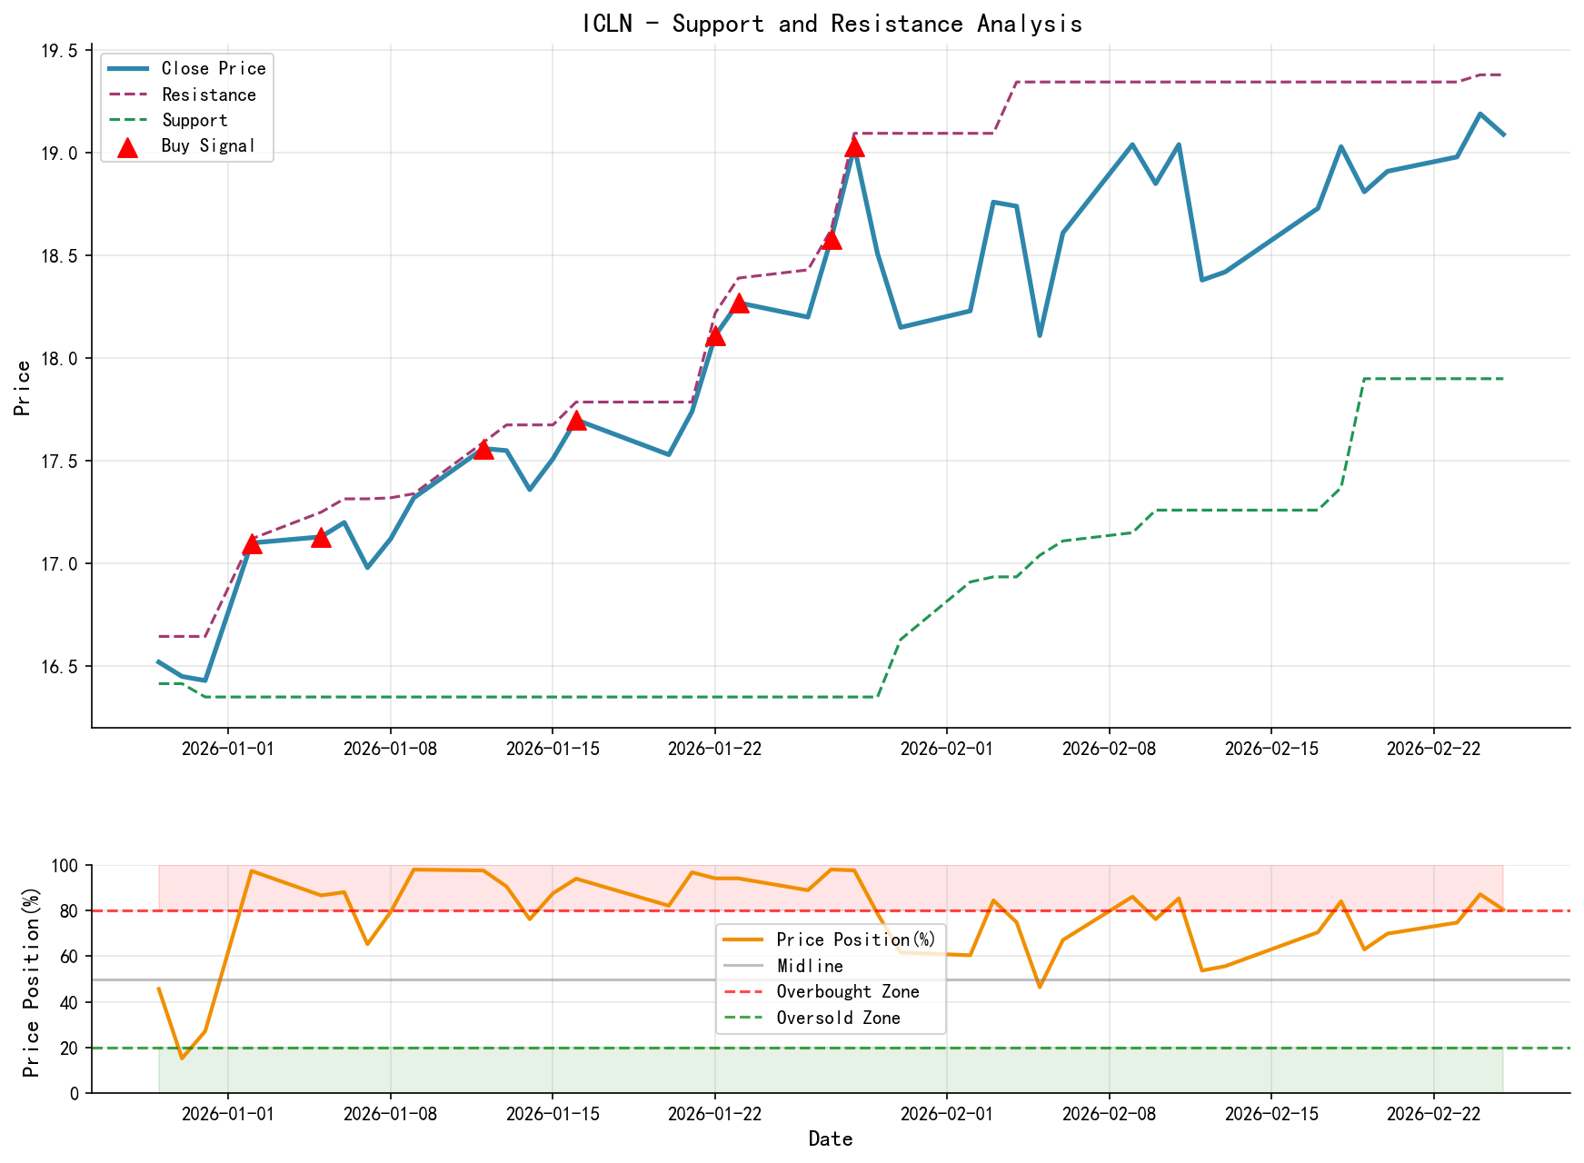Click the gray Midline legend symbol
The image size is (1584, 1163).
pyautogui.click(x=743, y=965)
